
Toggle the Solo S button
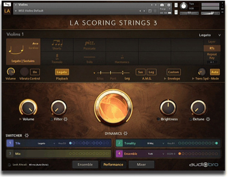pyautogui.click(x=176, y=5)
